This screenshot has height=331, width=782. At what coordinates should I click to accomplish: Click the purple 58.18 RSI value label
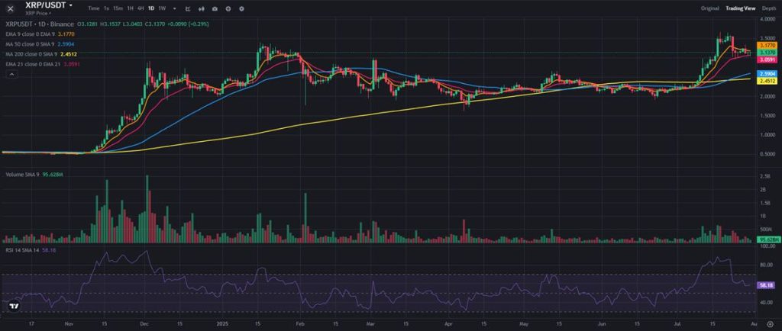point(764,286)
